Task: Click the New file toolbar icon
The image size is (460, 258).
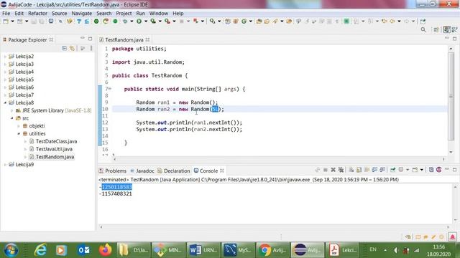Action: coord(6,21)
